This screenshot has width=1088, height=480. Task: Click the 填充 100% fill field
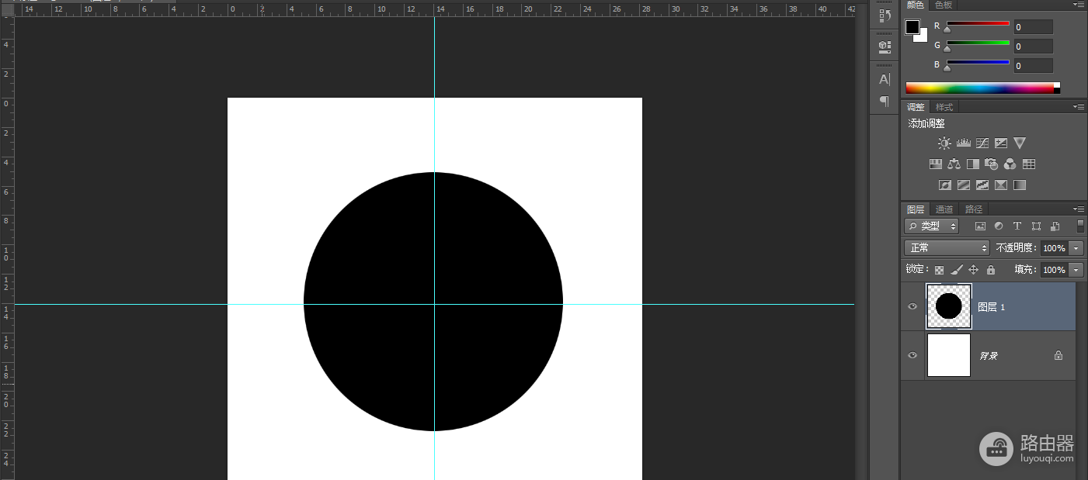click(1055, 270)
